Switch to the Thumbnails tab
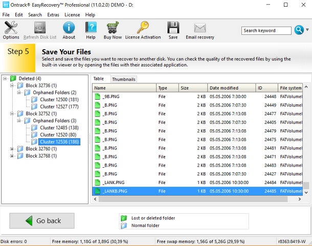This screenshot has width=312, height=246. point(123,79)
